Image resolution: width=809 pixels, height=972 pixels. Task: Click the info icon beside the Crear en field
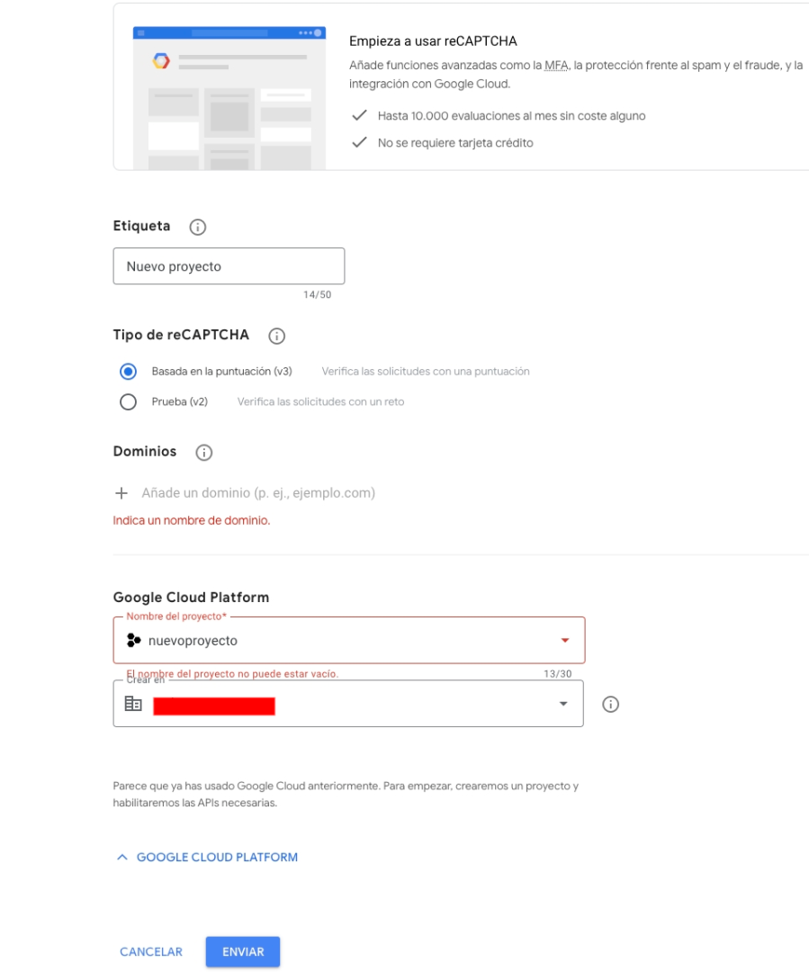coord(610,704)
